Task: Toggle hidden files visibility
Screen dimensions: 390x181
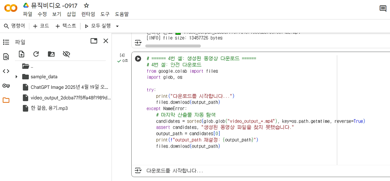Action: tap(66, 54)
